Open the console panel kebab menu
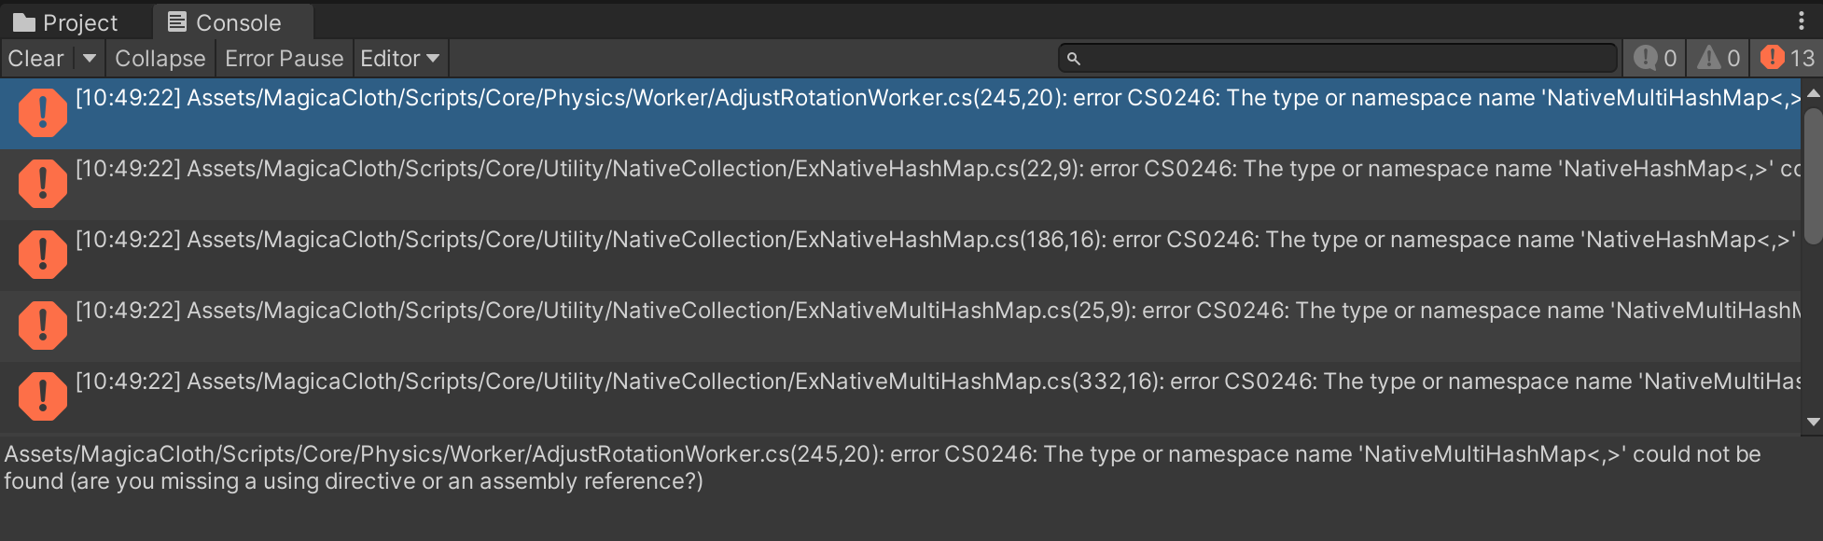Screen dimensions: 1823x541 click(1801, 21)
